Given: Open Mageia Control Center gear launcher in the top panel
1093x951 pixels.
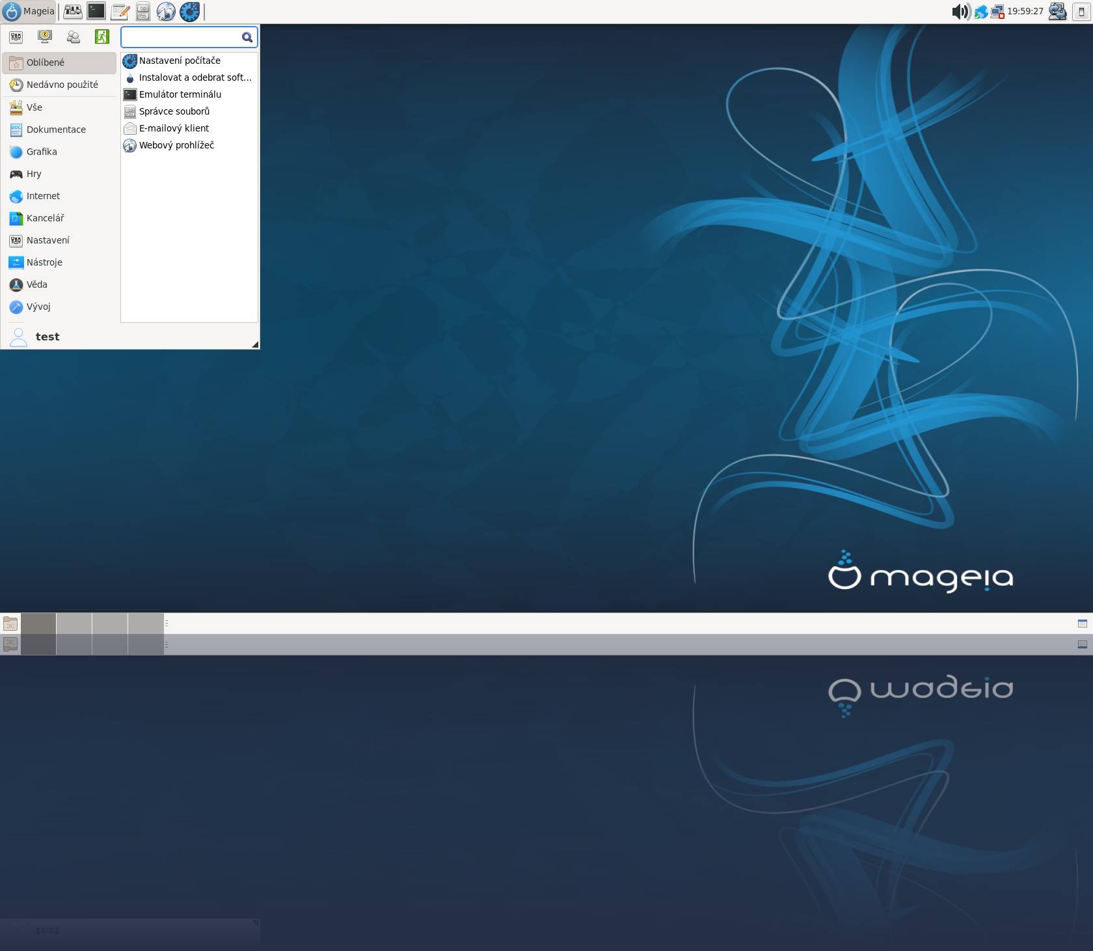Looking at the screenshot, I should [x=189, y=11].
